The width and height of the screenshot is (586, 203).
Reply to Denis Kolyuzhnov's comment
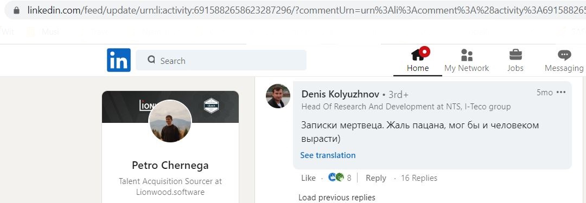point(375,178)
